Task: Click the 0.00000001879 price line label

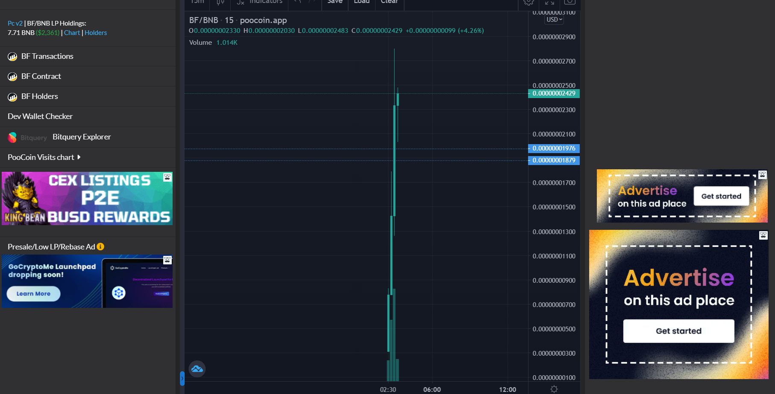Action: point(554,160)
